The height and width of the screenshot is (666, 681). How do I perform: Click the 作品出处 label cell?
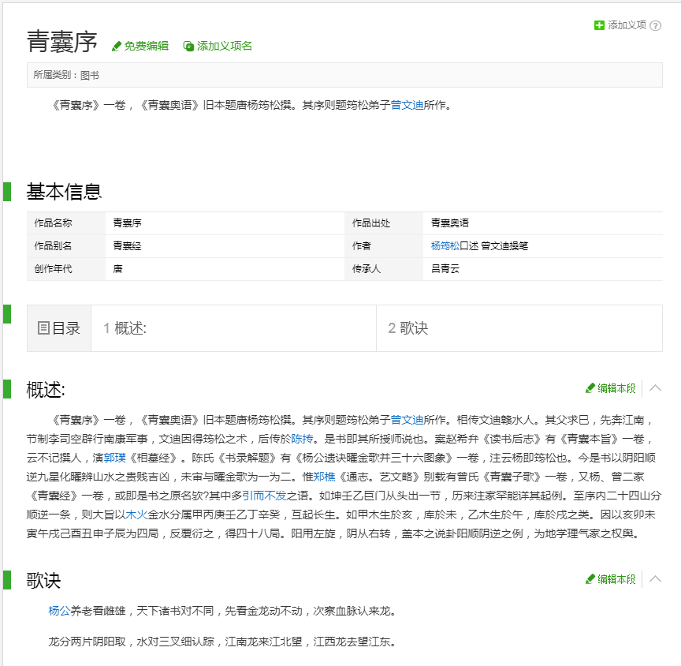(384, 223)
